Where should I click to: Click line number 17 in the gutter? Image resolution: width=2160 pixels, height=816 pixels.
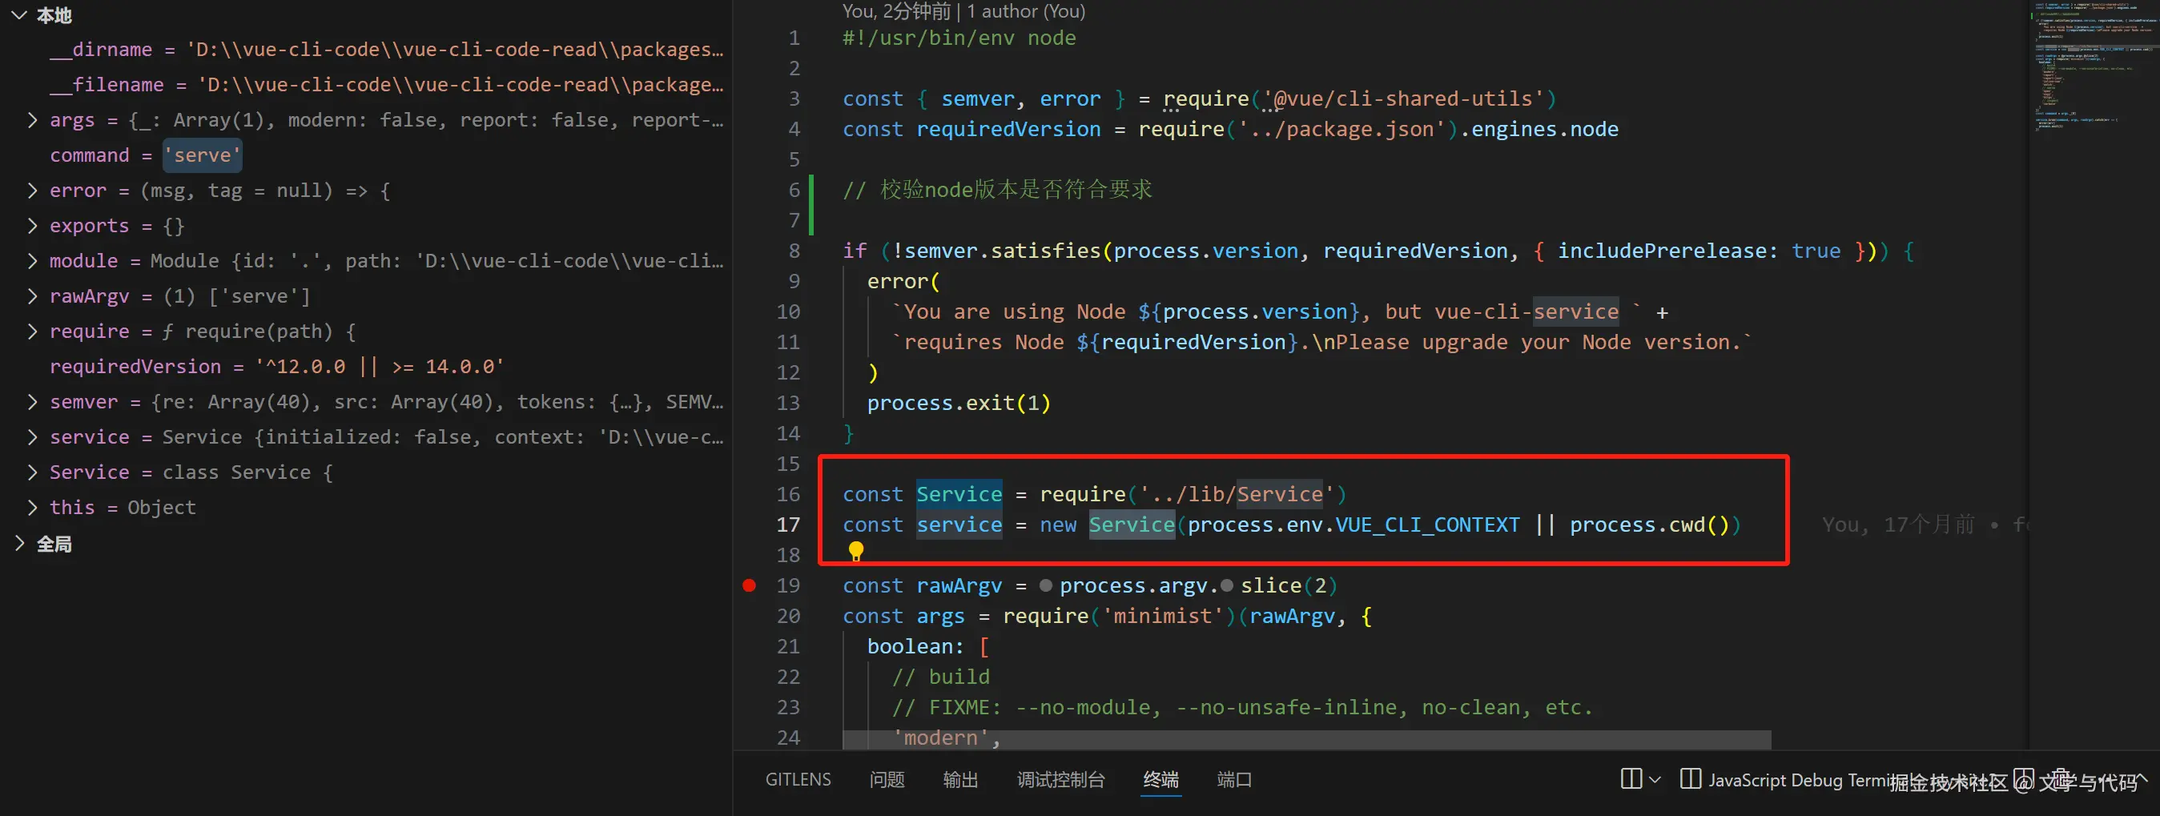[788, 525]
